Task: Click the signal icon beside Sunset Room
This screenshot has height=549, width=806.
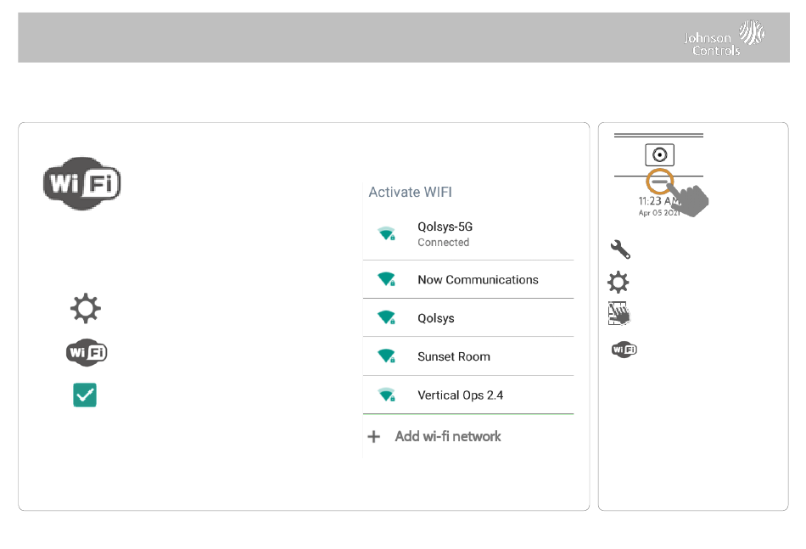Action: 387,356
